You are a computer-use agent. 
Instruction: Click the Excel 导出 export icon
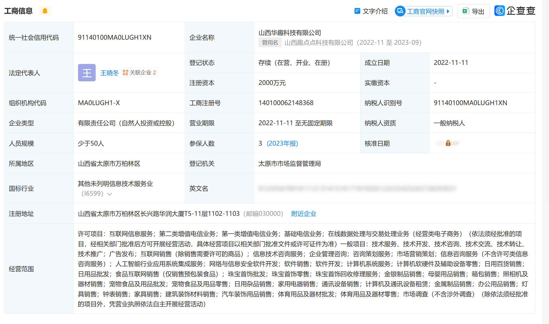coord(466,11)
